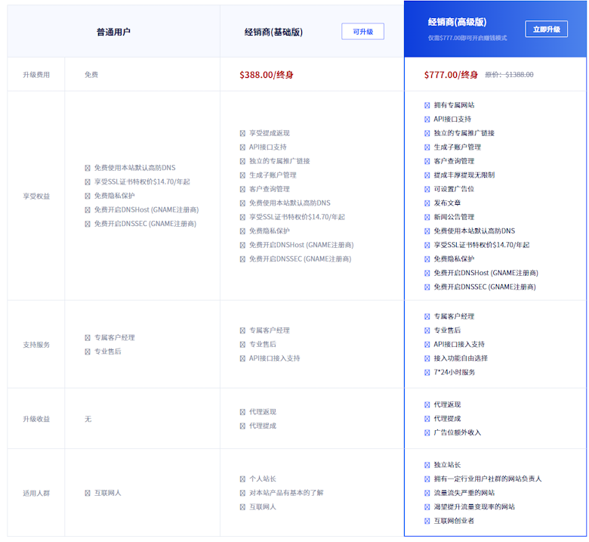Click the icon beside 拥有专属网站
The width and height of the screenshot is (589, 542).
coord(427,105)
